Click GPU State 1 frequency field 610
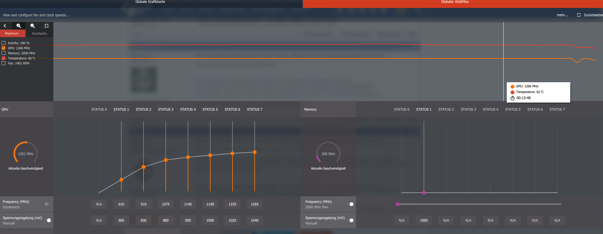 [121, 204]
